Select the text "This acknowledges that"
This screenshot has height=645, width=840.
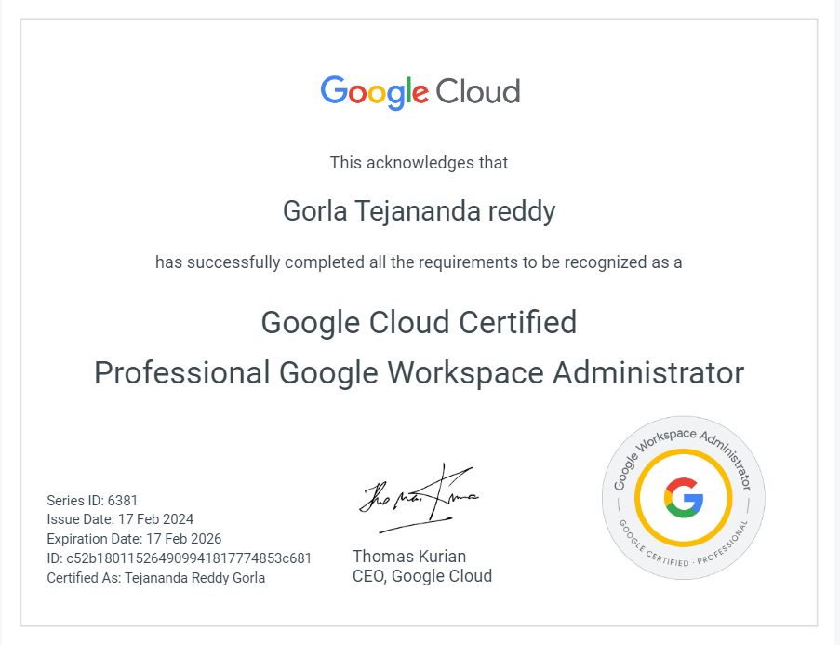point(419,163)
